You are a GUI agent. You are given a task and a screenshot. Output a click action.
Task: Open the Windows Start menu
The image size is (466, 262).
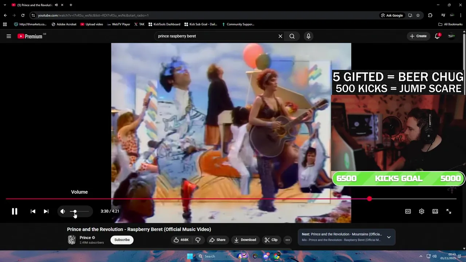[190, 256]
